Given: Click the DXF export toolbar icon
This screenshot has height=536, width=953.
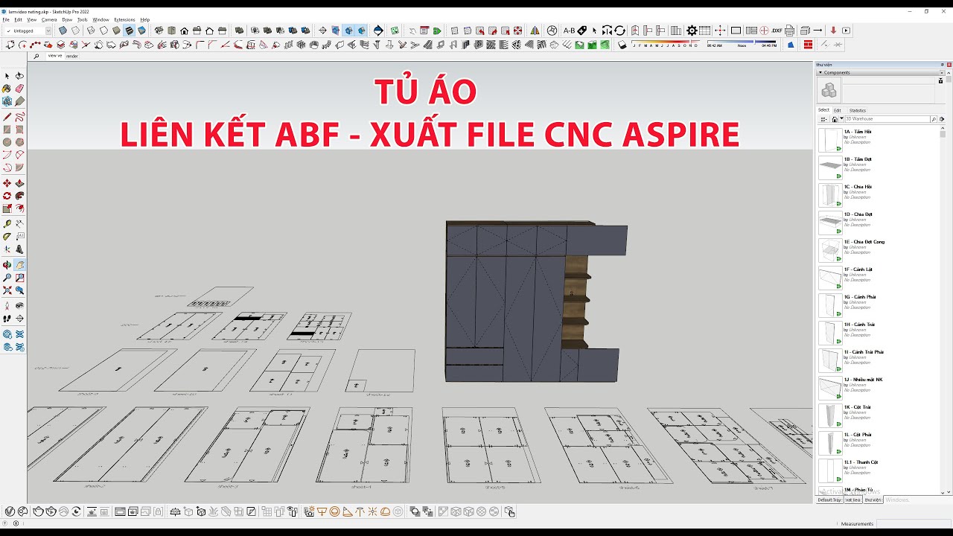Looking at the screenshot, I should click(777, 31).
